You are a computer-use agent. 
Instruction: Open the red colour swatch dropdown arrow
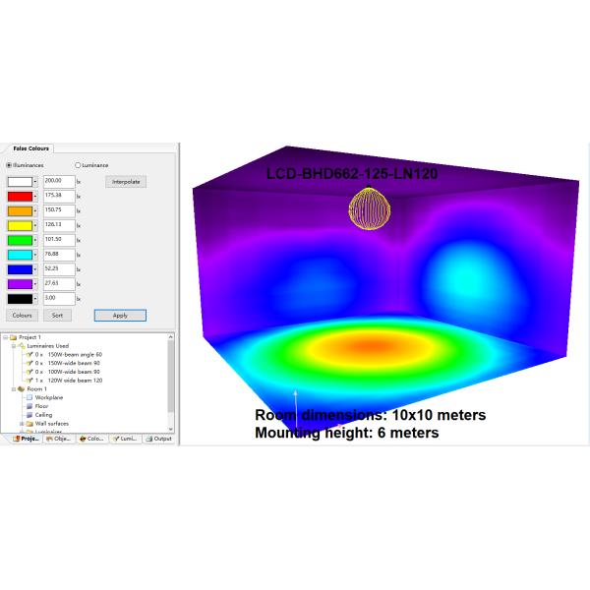[36, 196]
